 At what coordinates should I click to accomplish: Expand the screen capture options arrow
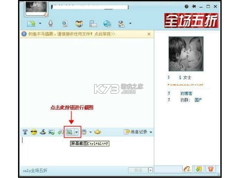click(x=77, y=132)
